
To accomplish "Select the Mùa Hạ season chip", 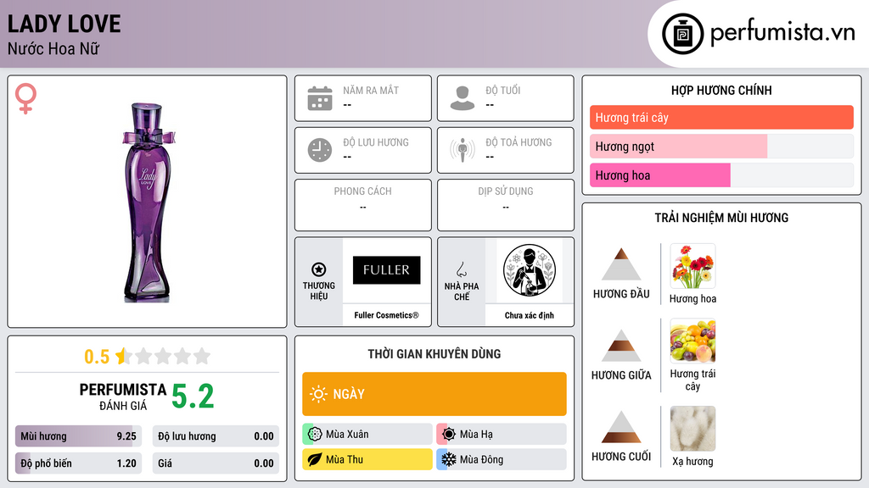I will (x=502, y=435).
